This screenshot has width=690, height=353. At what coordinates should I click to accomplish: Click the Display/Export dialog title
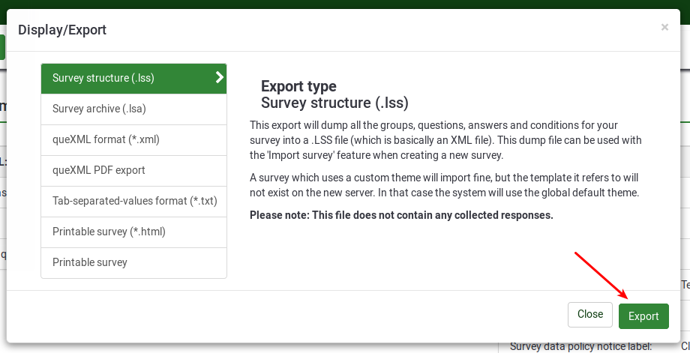click(x=62, y=30)
